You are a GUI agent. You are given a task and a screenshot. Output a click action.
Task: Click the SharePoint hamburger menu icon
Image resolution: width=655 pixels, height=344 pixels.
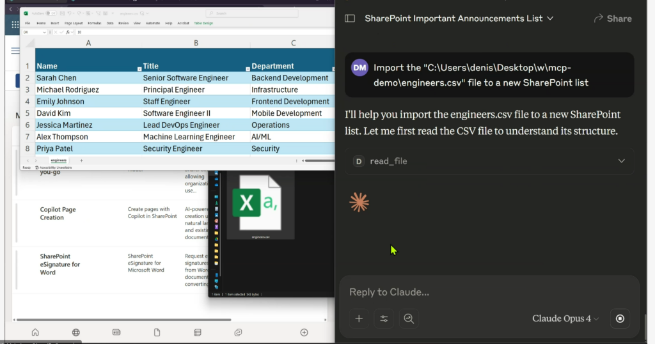click(x=15, y=51)
